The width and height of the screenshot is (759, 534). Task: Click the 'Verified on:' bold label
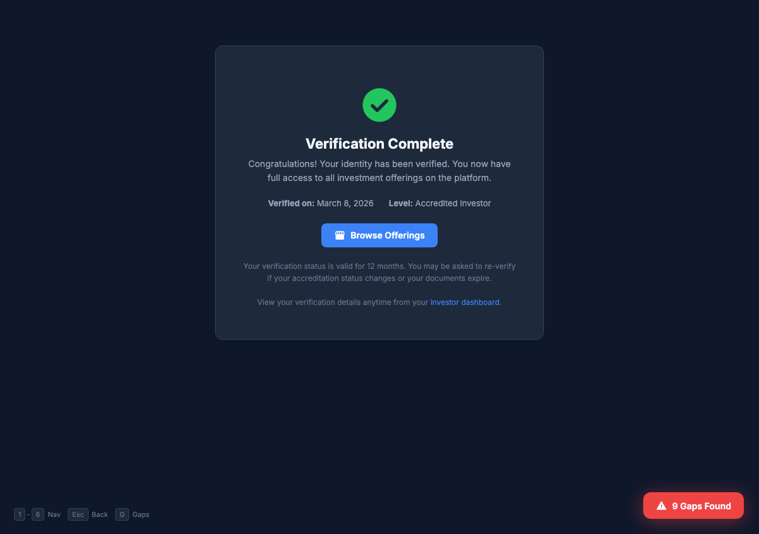click(x=290, y=203)
